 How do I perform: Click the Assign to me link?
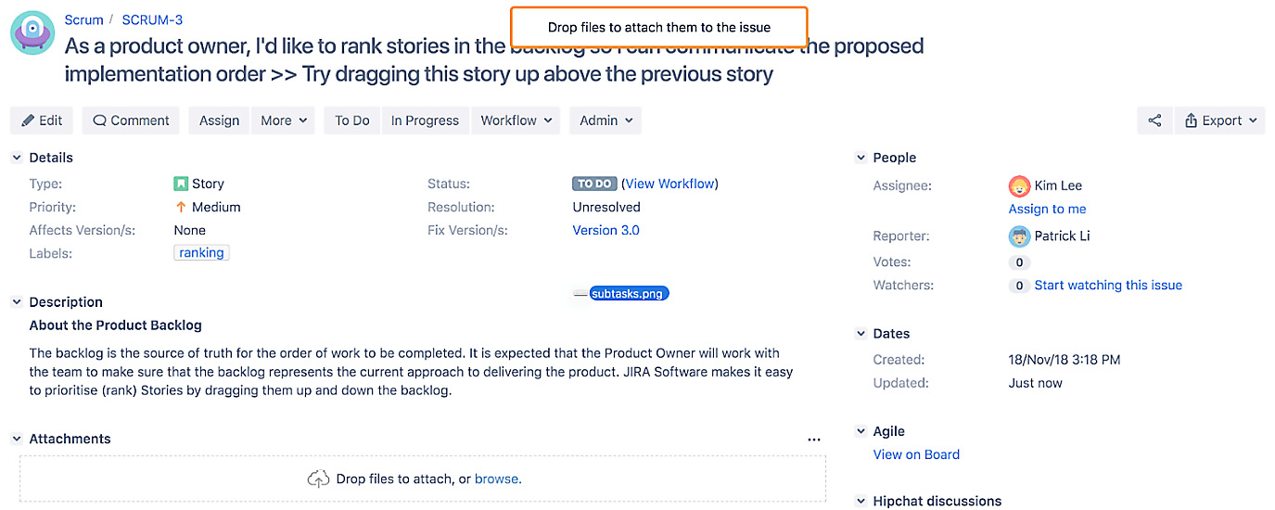coord(1047,209)
